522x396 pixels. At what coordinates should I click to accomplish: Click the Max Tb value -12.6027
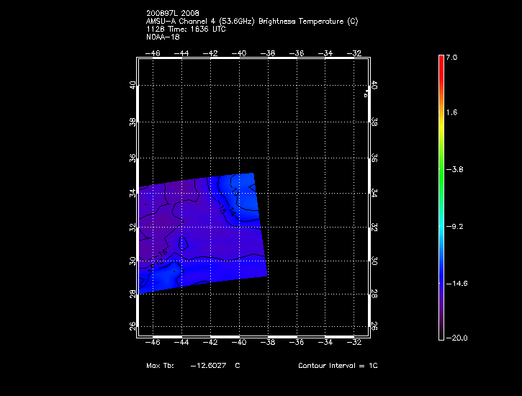(209, 366)
